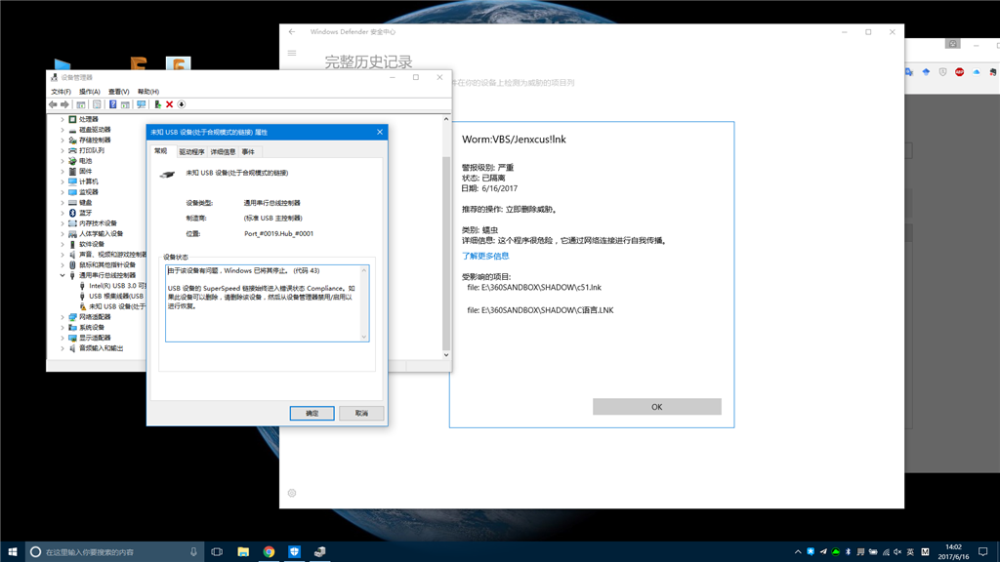Collapse 通用串行总线控制器 tree node
1000x562 pixels.
62,275
